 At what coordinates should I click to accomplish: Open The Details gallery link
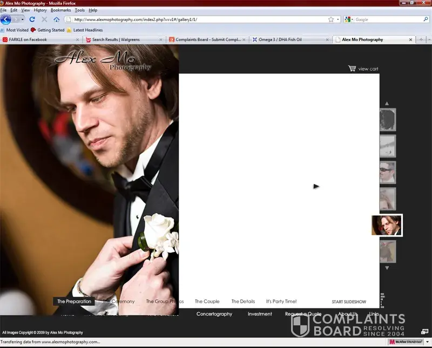tap(243, 302)
